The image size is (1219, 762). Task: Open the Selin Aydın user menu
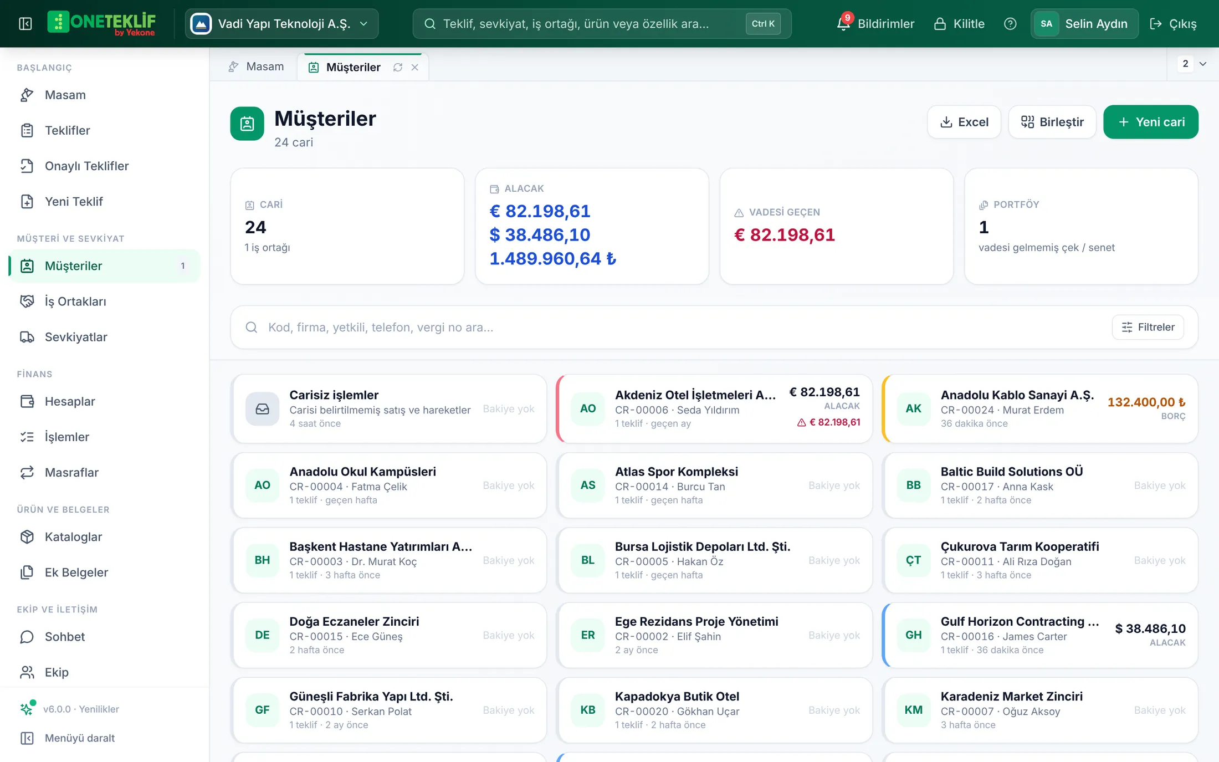(1084, 24)
